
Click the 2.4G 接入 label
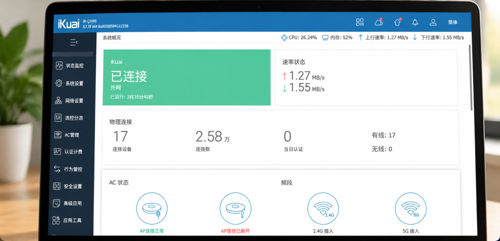pos(323,231)
